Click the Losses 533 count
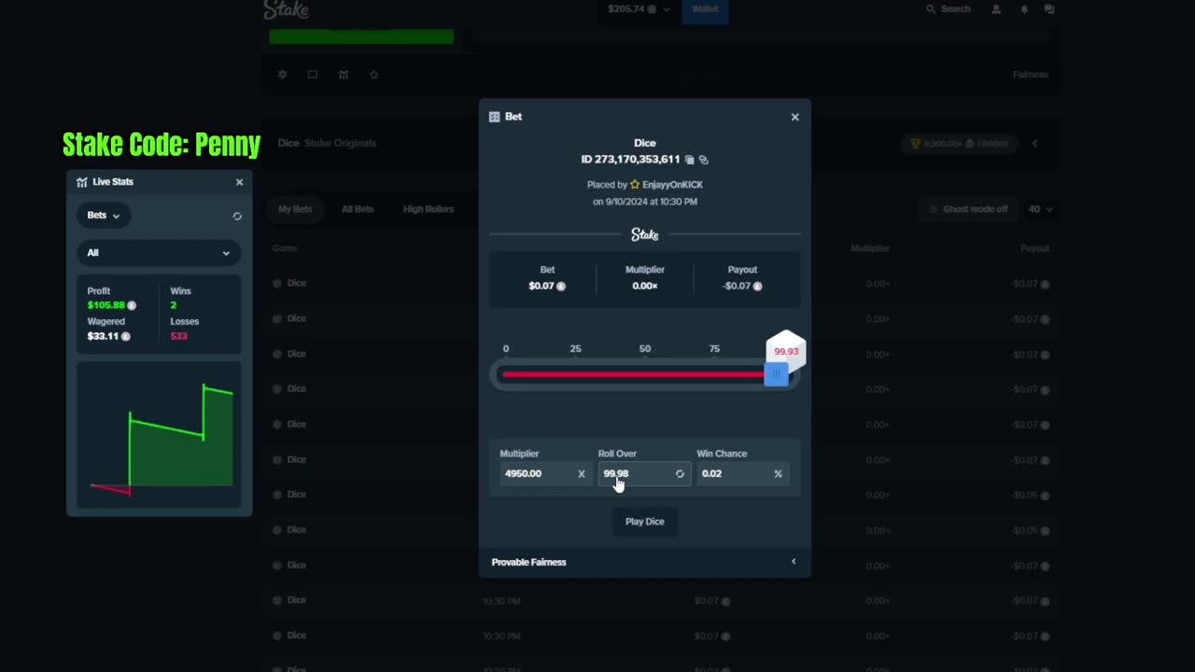The height and width of the screenshot is (672, 1195). point(178,336)
